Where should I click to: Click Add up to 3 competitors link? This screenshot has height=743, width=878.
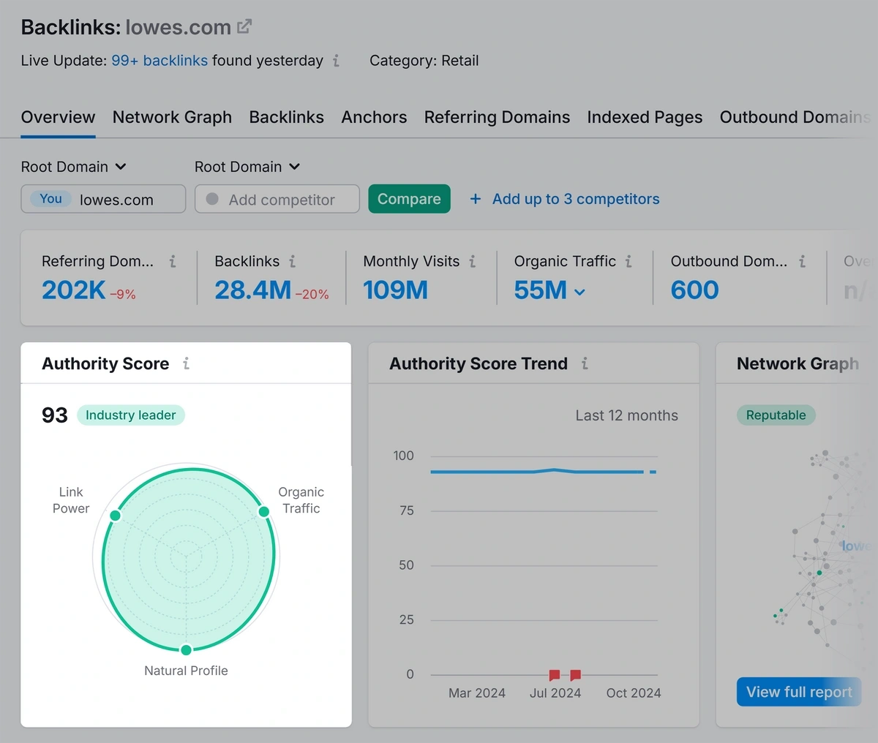click(x=576, y=199)
